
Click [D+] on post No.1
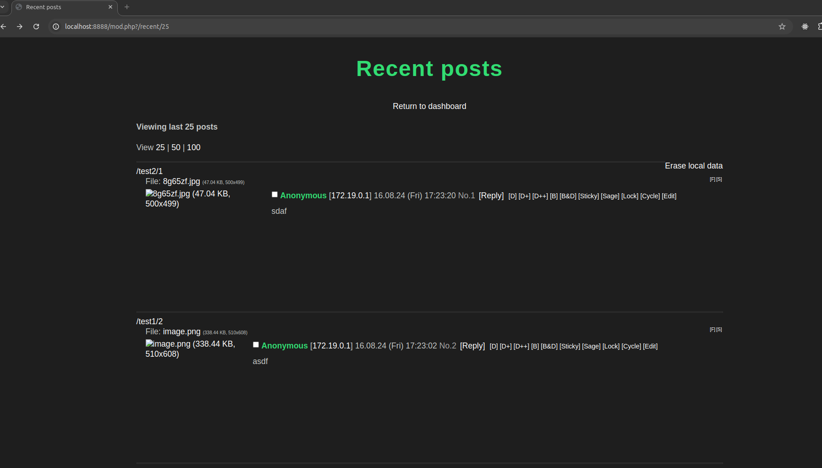coord(525,196)
